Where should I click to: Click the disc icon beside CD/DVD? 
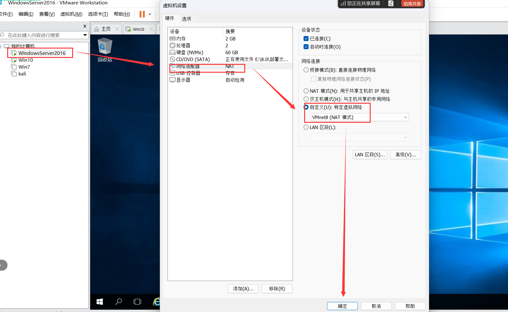(x=172, y=59)
